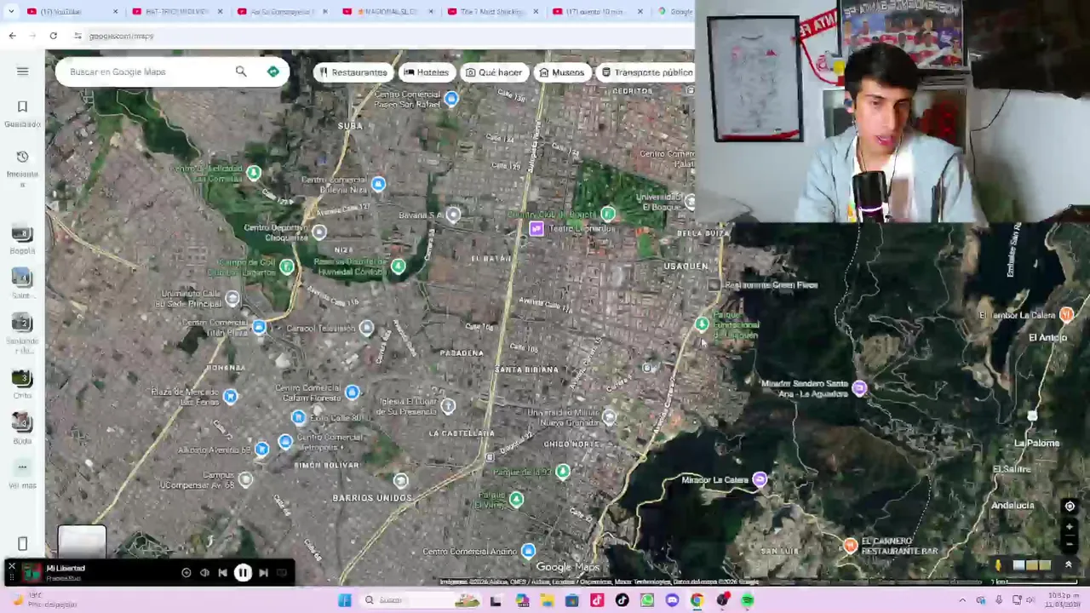Open directions using the blue diamond icon

tap(273, 72)
